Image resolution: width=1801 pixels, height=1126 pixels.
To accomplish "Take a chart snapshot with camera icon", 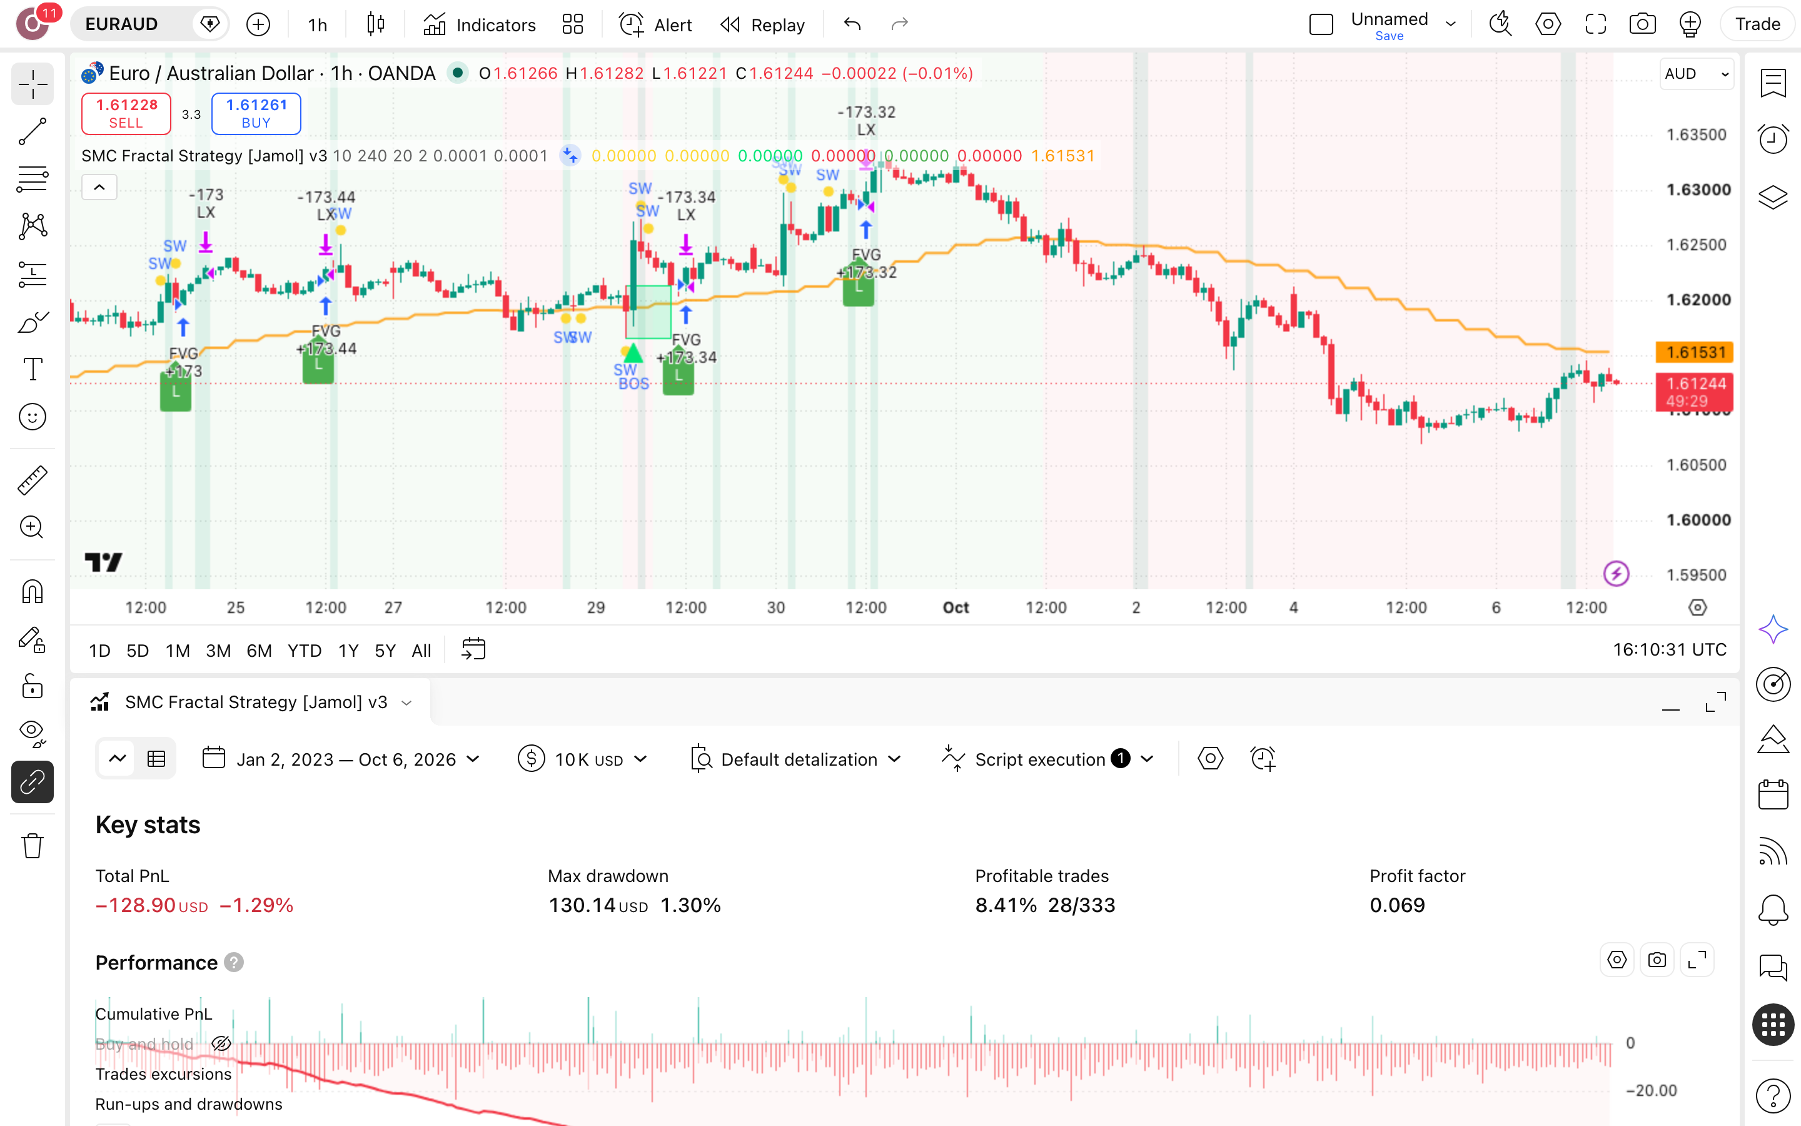I will point(1643,24).
